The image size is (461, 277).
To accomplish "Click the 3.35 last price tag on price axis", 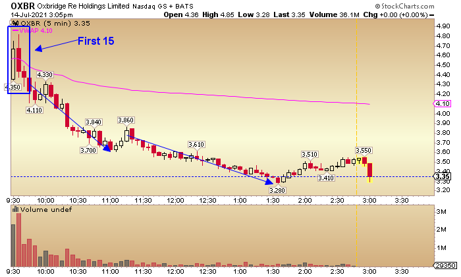I will click(442, 176).
